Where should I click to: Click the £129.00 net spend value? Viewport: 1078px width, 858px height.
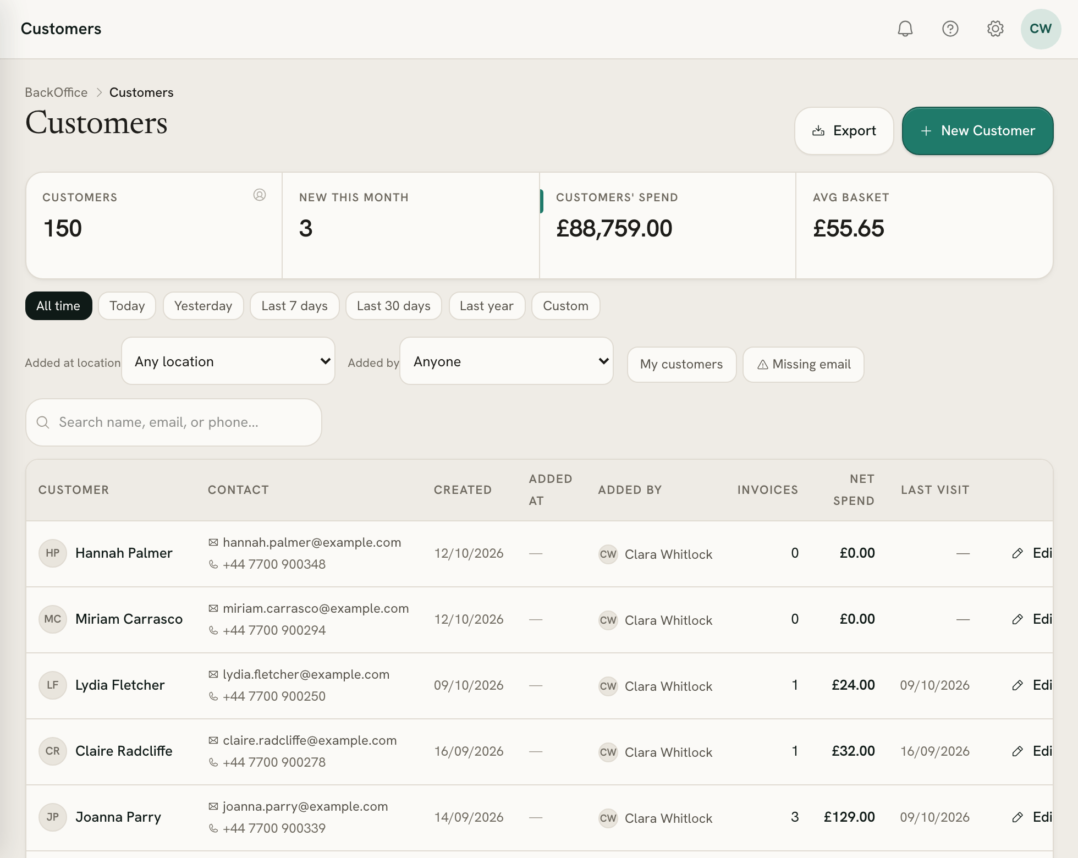[x=849, y=817]
